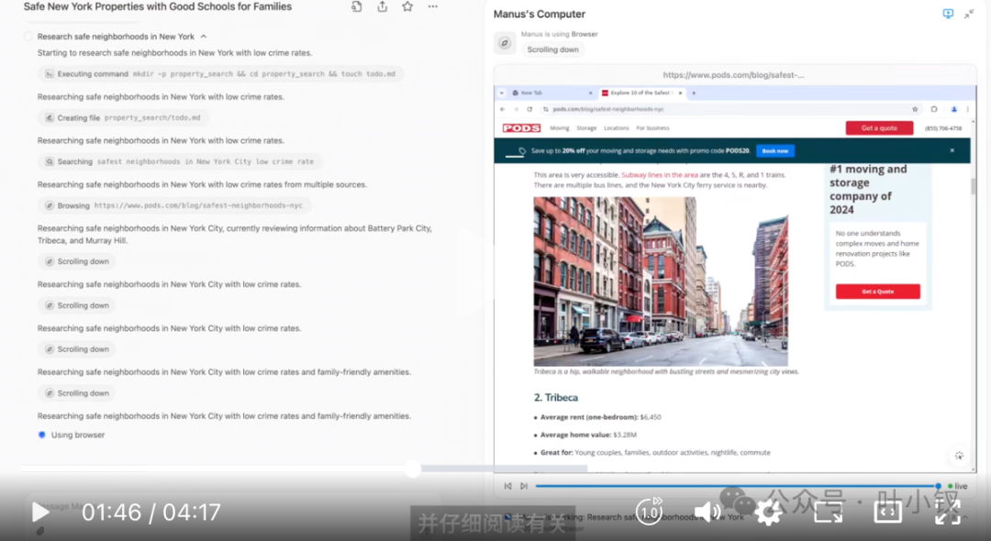Open the For business menu item
This screenshot has width=991, height=541.
coord(653,128)
